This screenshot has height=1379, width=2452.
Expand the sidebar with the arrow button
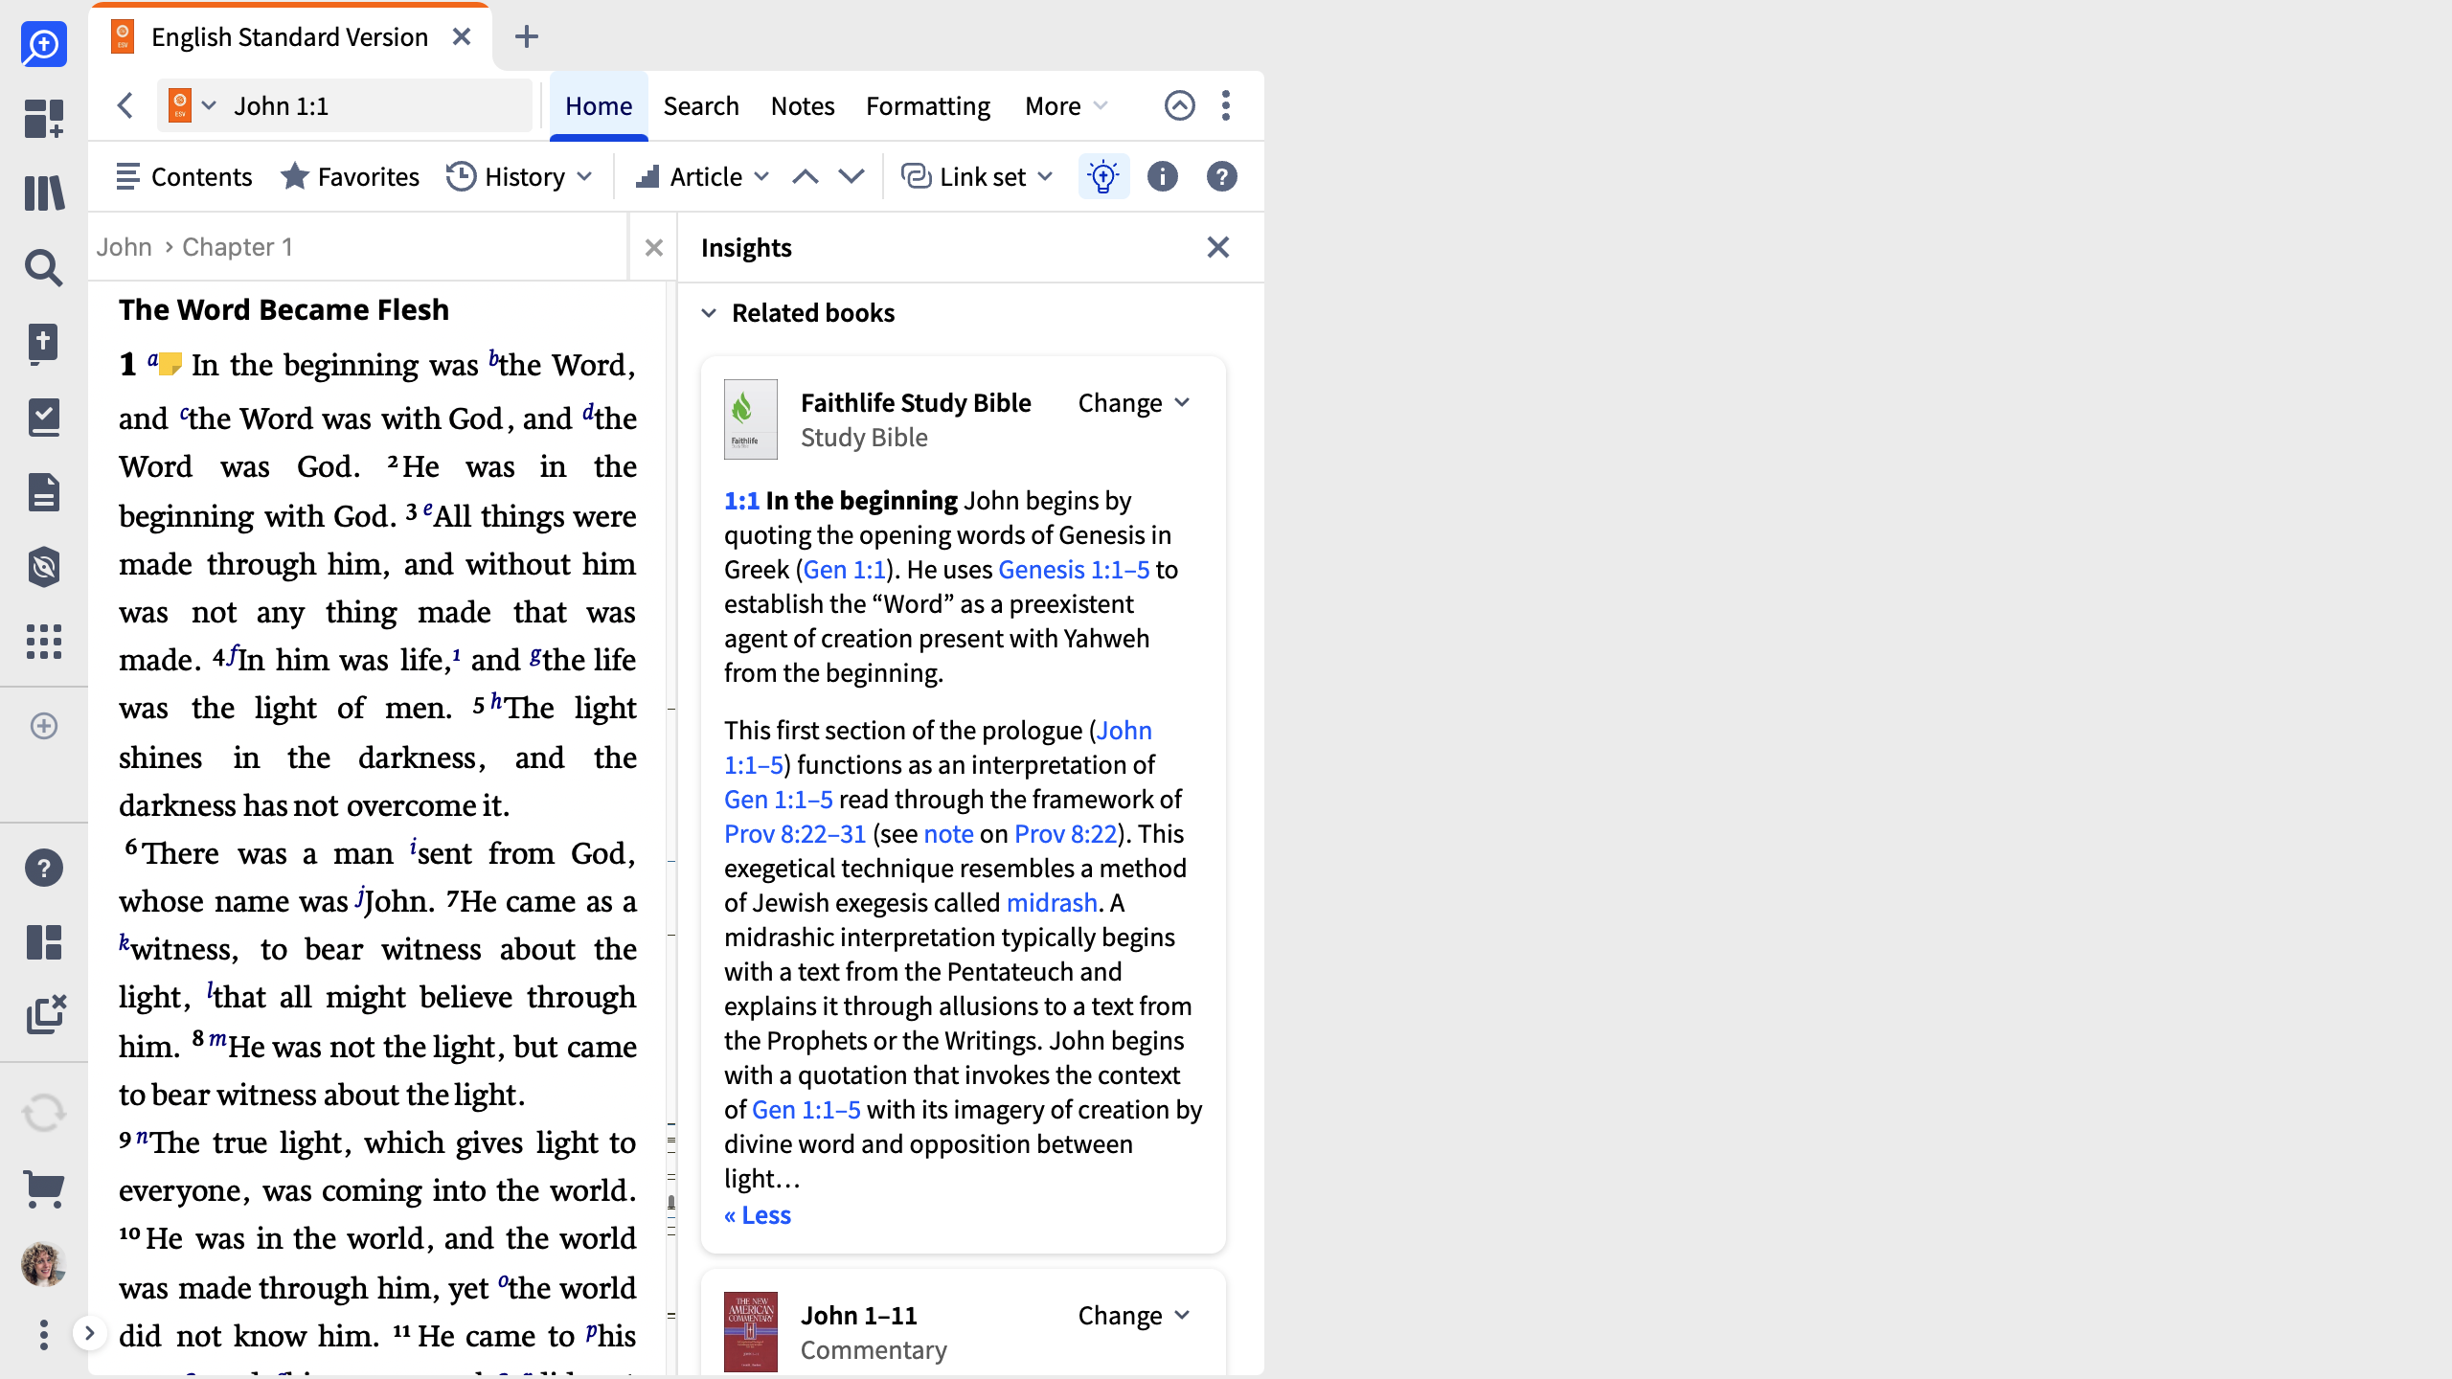(89, 1333)
